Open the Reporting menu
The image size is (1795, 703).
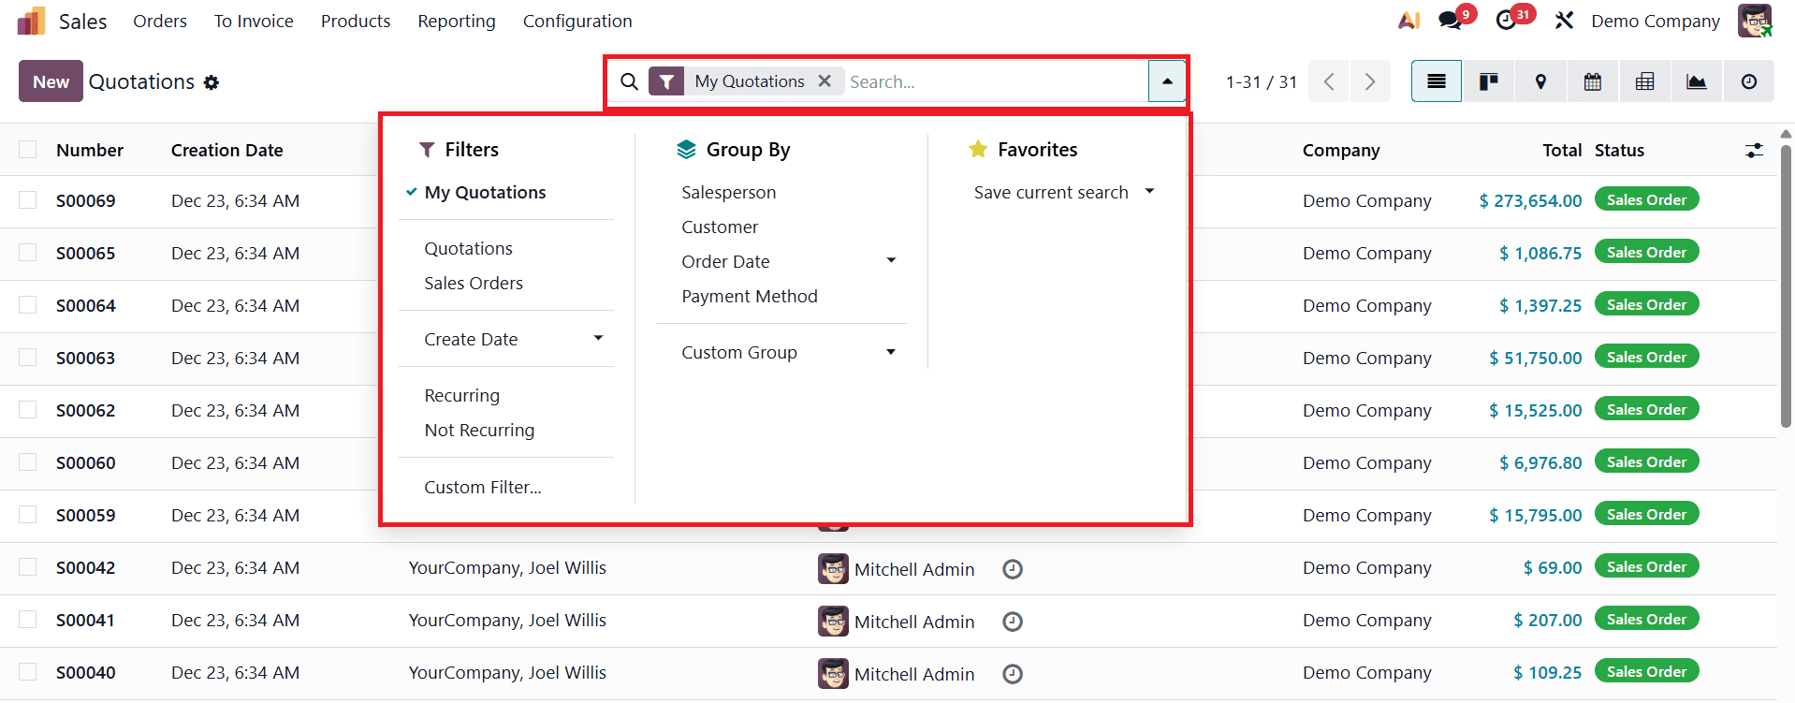[457, 21]
